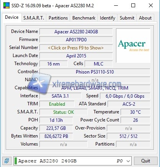Click the POH value 1d 13h
The image size is (160, 167).
tap(56, 120)
